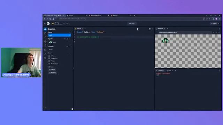Screen dimensions: 223x125
Task: Go to the browser home page
Action: (53, 19)
